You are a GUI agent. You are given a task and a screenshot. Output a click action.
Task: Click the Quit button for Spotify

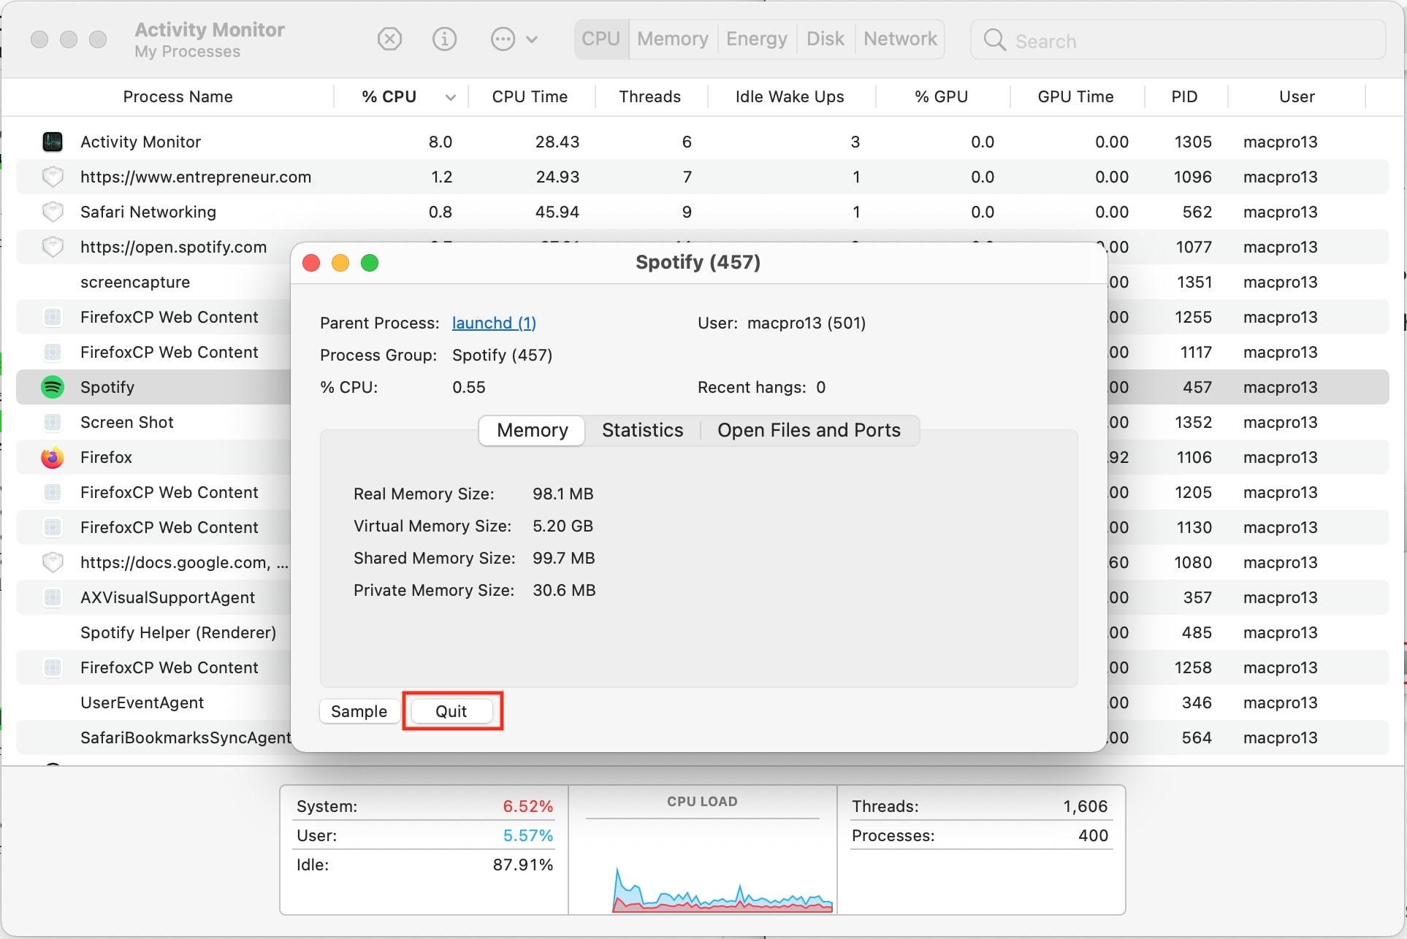coord(451,711)
